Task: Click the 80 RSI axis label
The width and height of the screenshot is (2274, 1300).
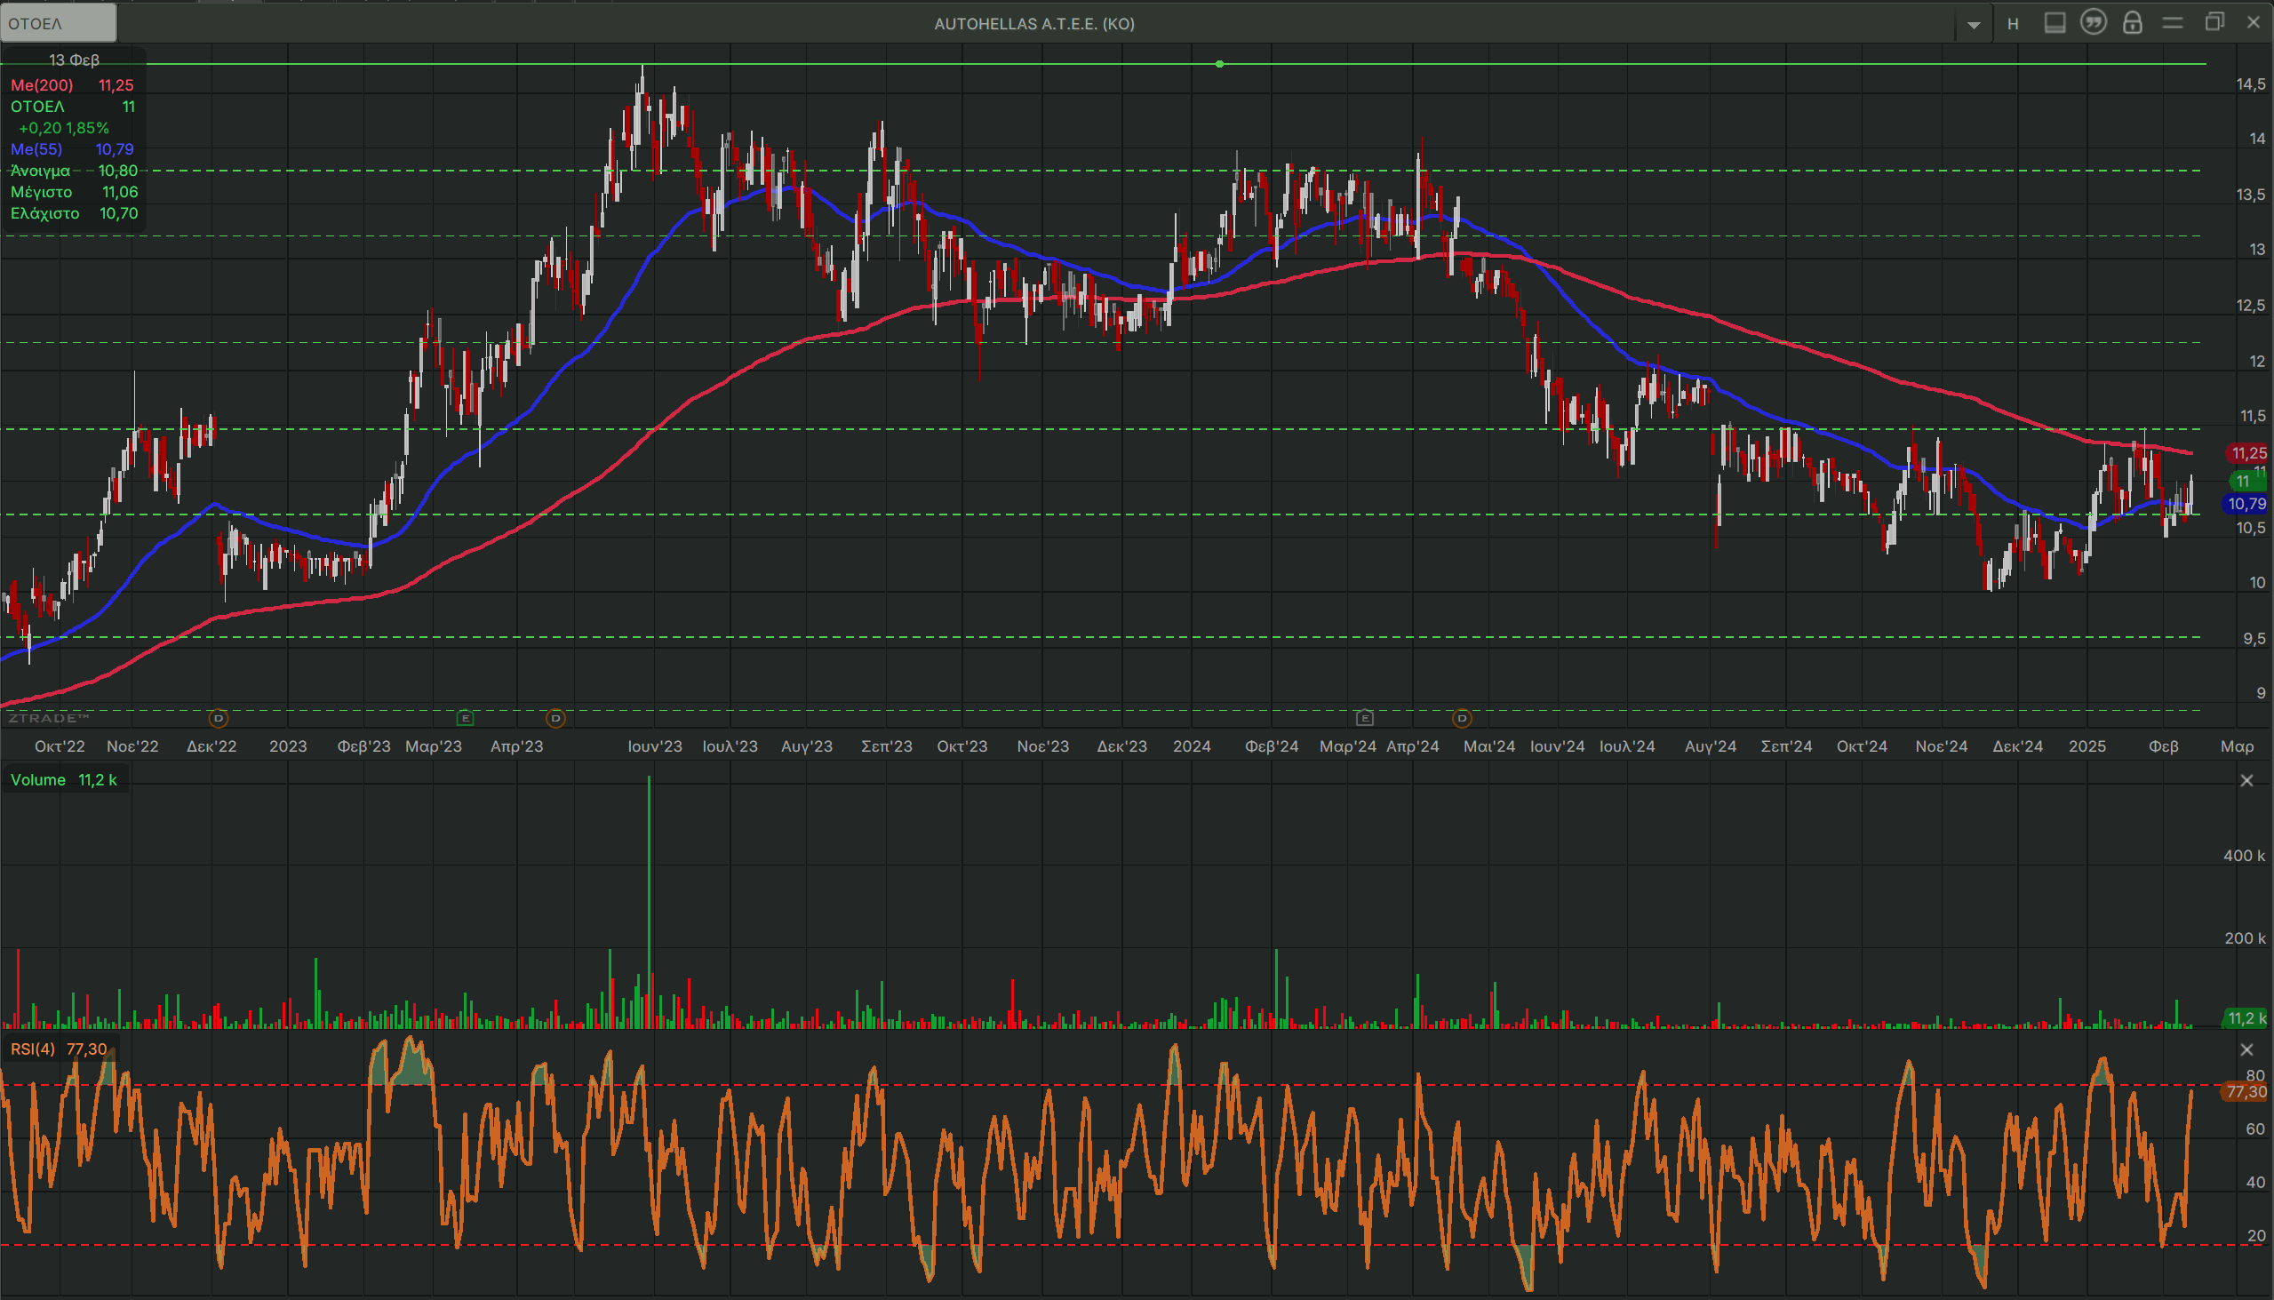Action: tap(2255, 1076)
